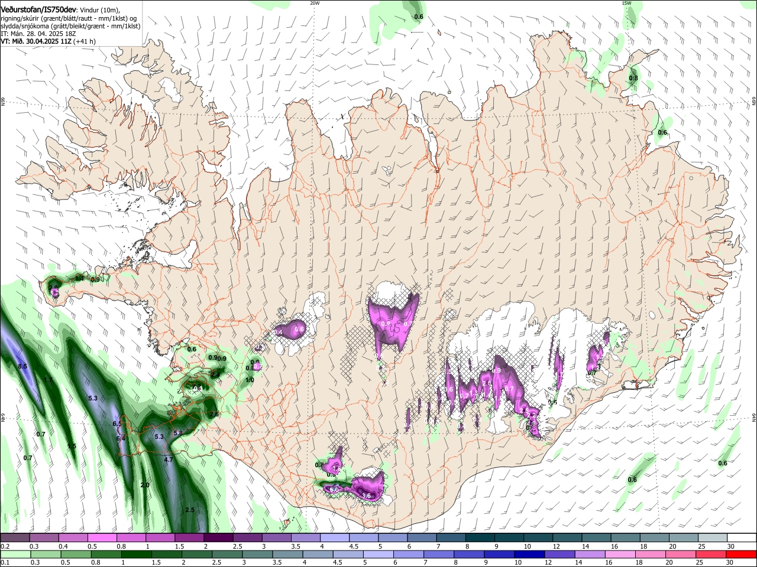Click the '20W' longitude label at the top edge
The height and width of the screenshot is (567, 757).
coord(315,2)
